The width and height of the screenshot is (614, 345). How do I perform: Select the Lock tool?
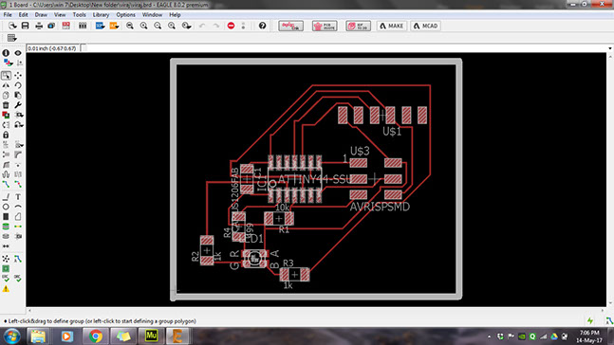[x=6, y=135]
